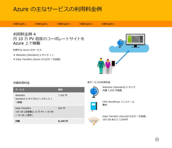The image size is (172, 148).
Task: Click text 月額 7,500 円程度
Action: (112, 90)
